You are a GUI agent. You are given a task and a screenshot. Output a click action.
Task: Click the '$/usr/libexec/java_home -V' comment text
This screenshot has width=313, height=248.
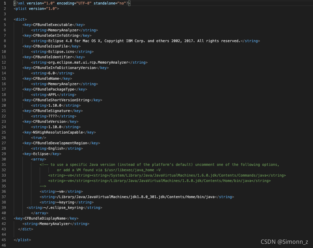pos(132,170)
